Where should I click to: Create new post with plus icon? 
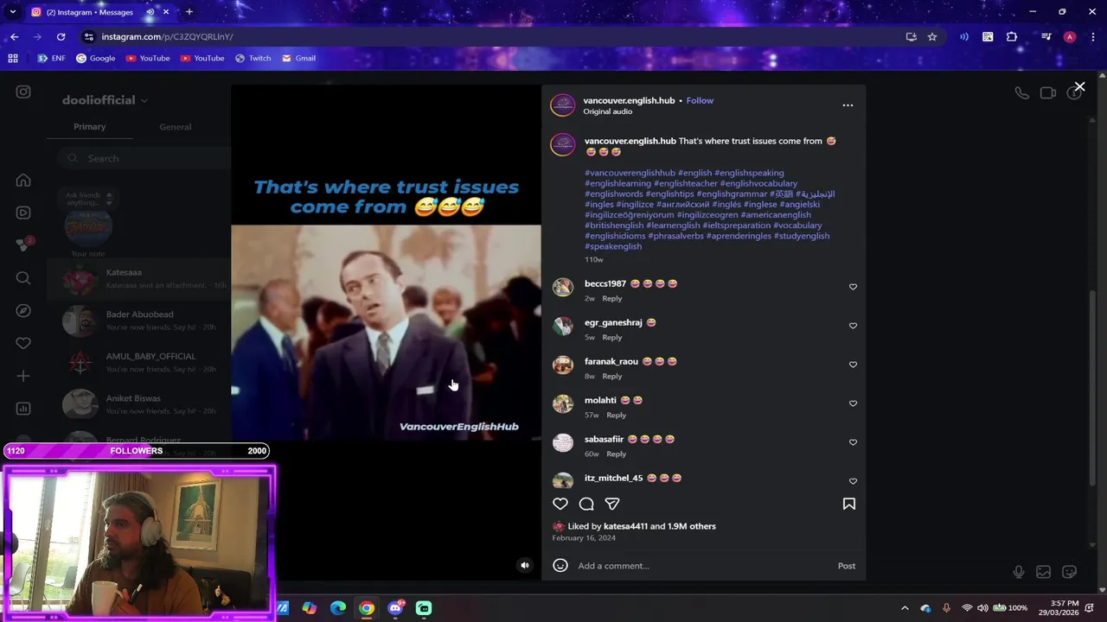point(23,376)
